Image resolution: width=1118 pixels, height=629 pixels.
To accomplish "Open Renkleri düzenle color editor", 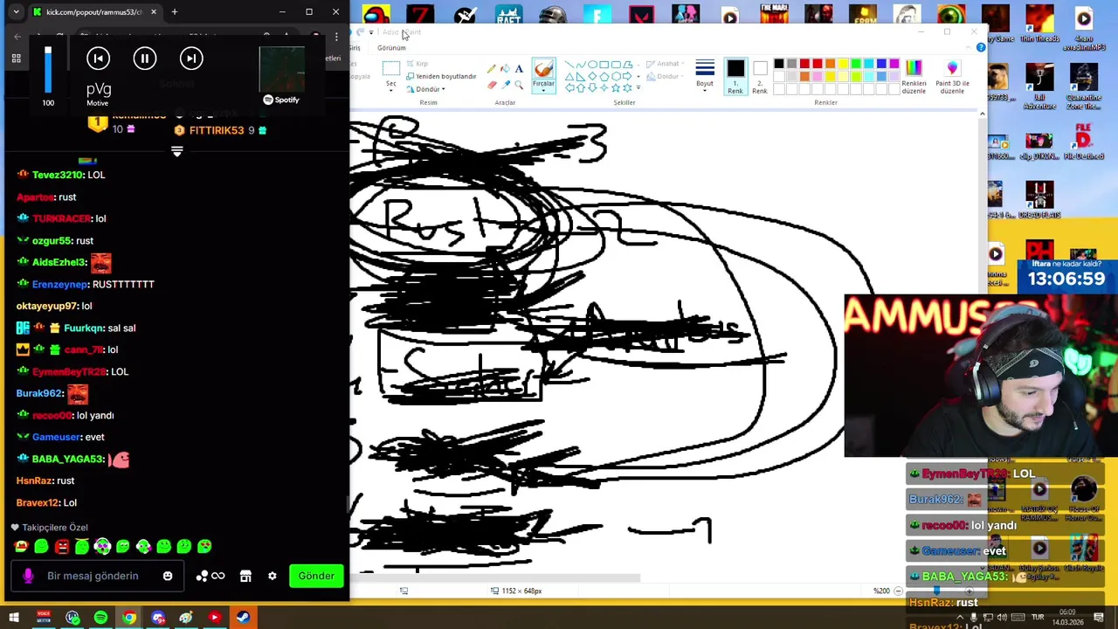I will pyautogui.click(x=914, y=77).
